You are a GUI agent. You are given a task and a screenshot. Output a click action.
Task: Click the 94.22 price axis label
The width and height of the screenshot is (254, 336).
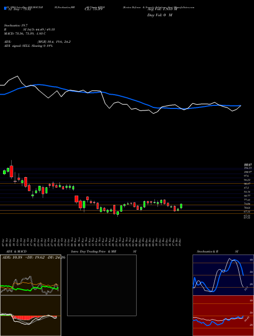coord(247,180)
